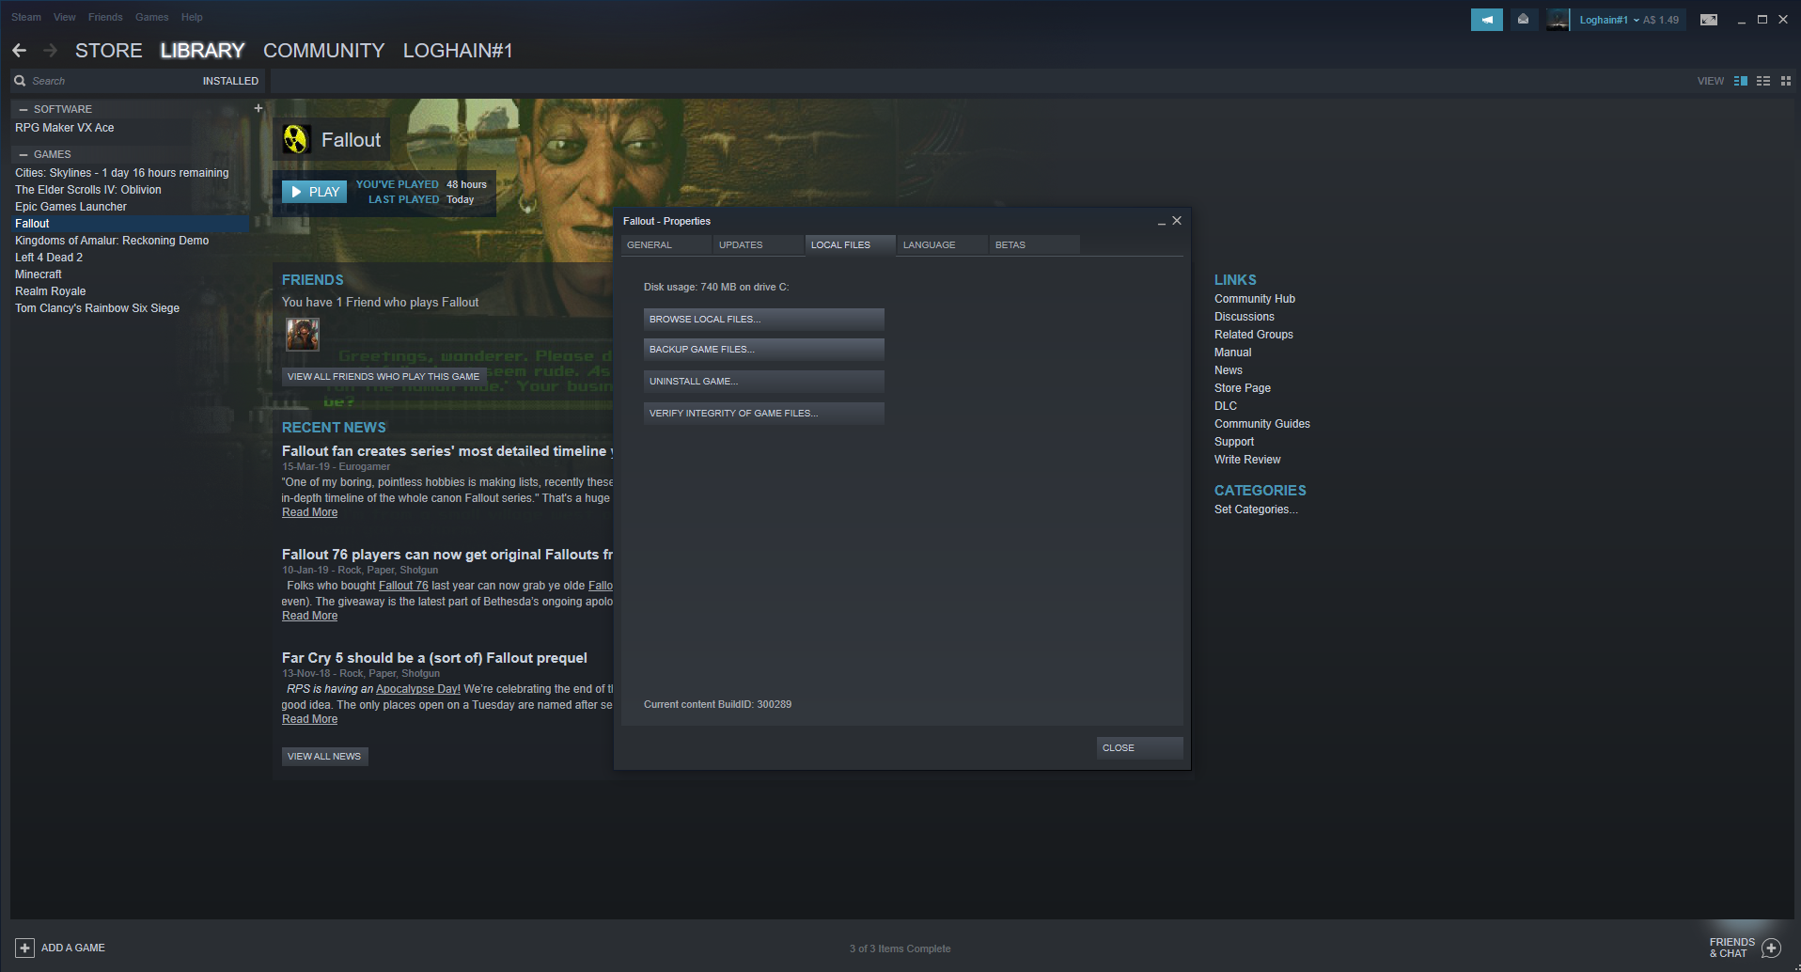
Task: Click Backup Game Files button
Action: [764, 350]
